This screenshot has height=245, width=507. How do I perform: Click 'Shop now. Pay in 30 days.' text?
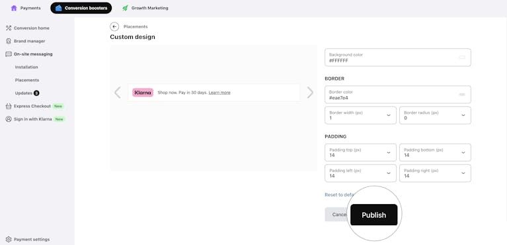[182, 92]
